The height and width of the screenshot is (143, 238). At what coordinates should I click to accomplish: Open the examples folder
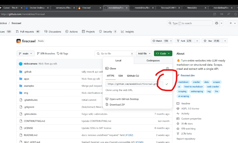click(29, 86)
